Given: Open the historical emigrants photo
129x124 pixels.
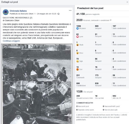Looking at the screenshot, I should [x=37, y=84].
